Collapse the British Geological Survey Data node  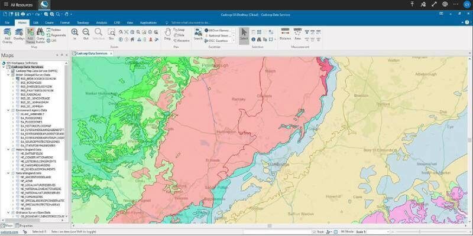point(8,75)
